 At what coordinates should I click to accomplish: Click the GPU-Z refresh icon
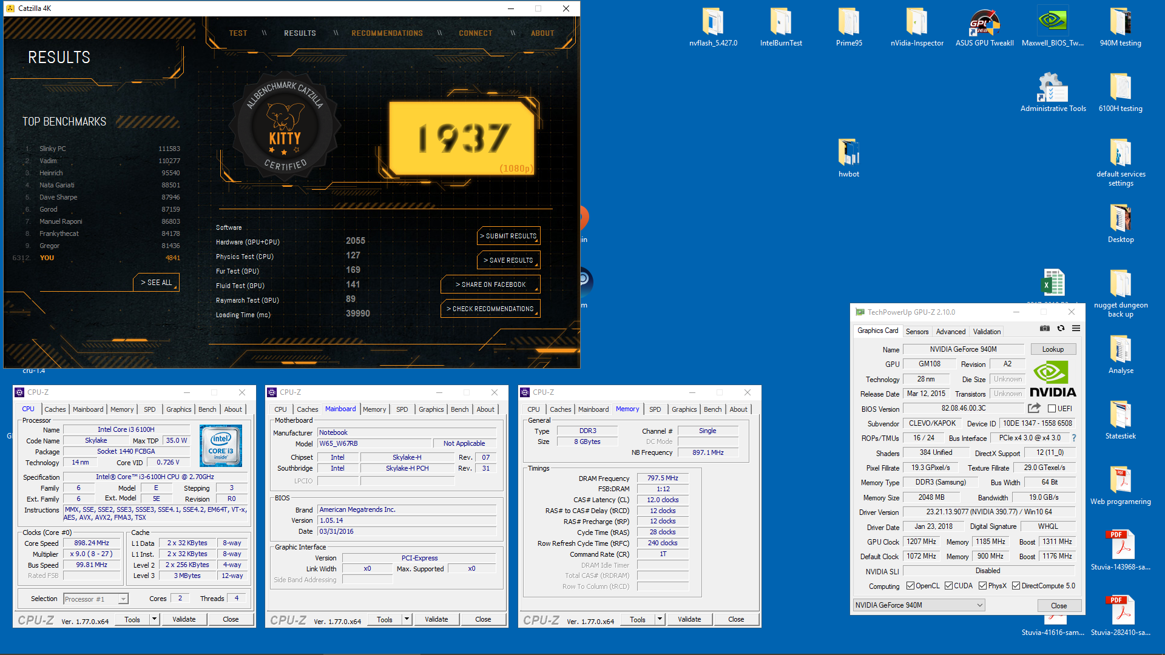pyautogui.click(x=1061, y=328)
